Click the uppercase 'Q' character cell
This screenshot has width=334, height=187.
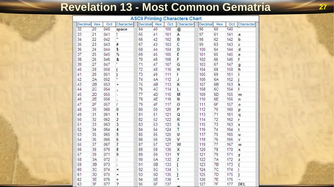(178, 114)
